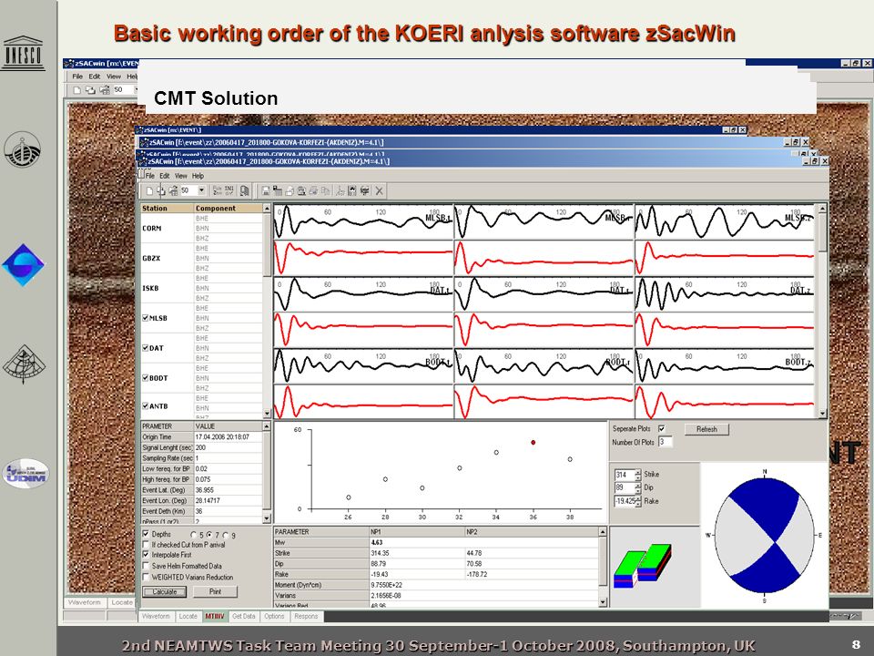Click the cascade windows icon beside New

(161, 190)
